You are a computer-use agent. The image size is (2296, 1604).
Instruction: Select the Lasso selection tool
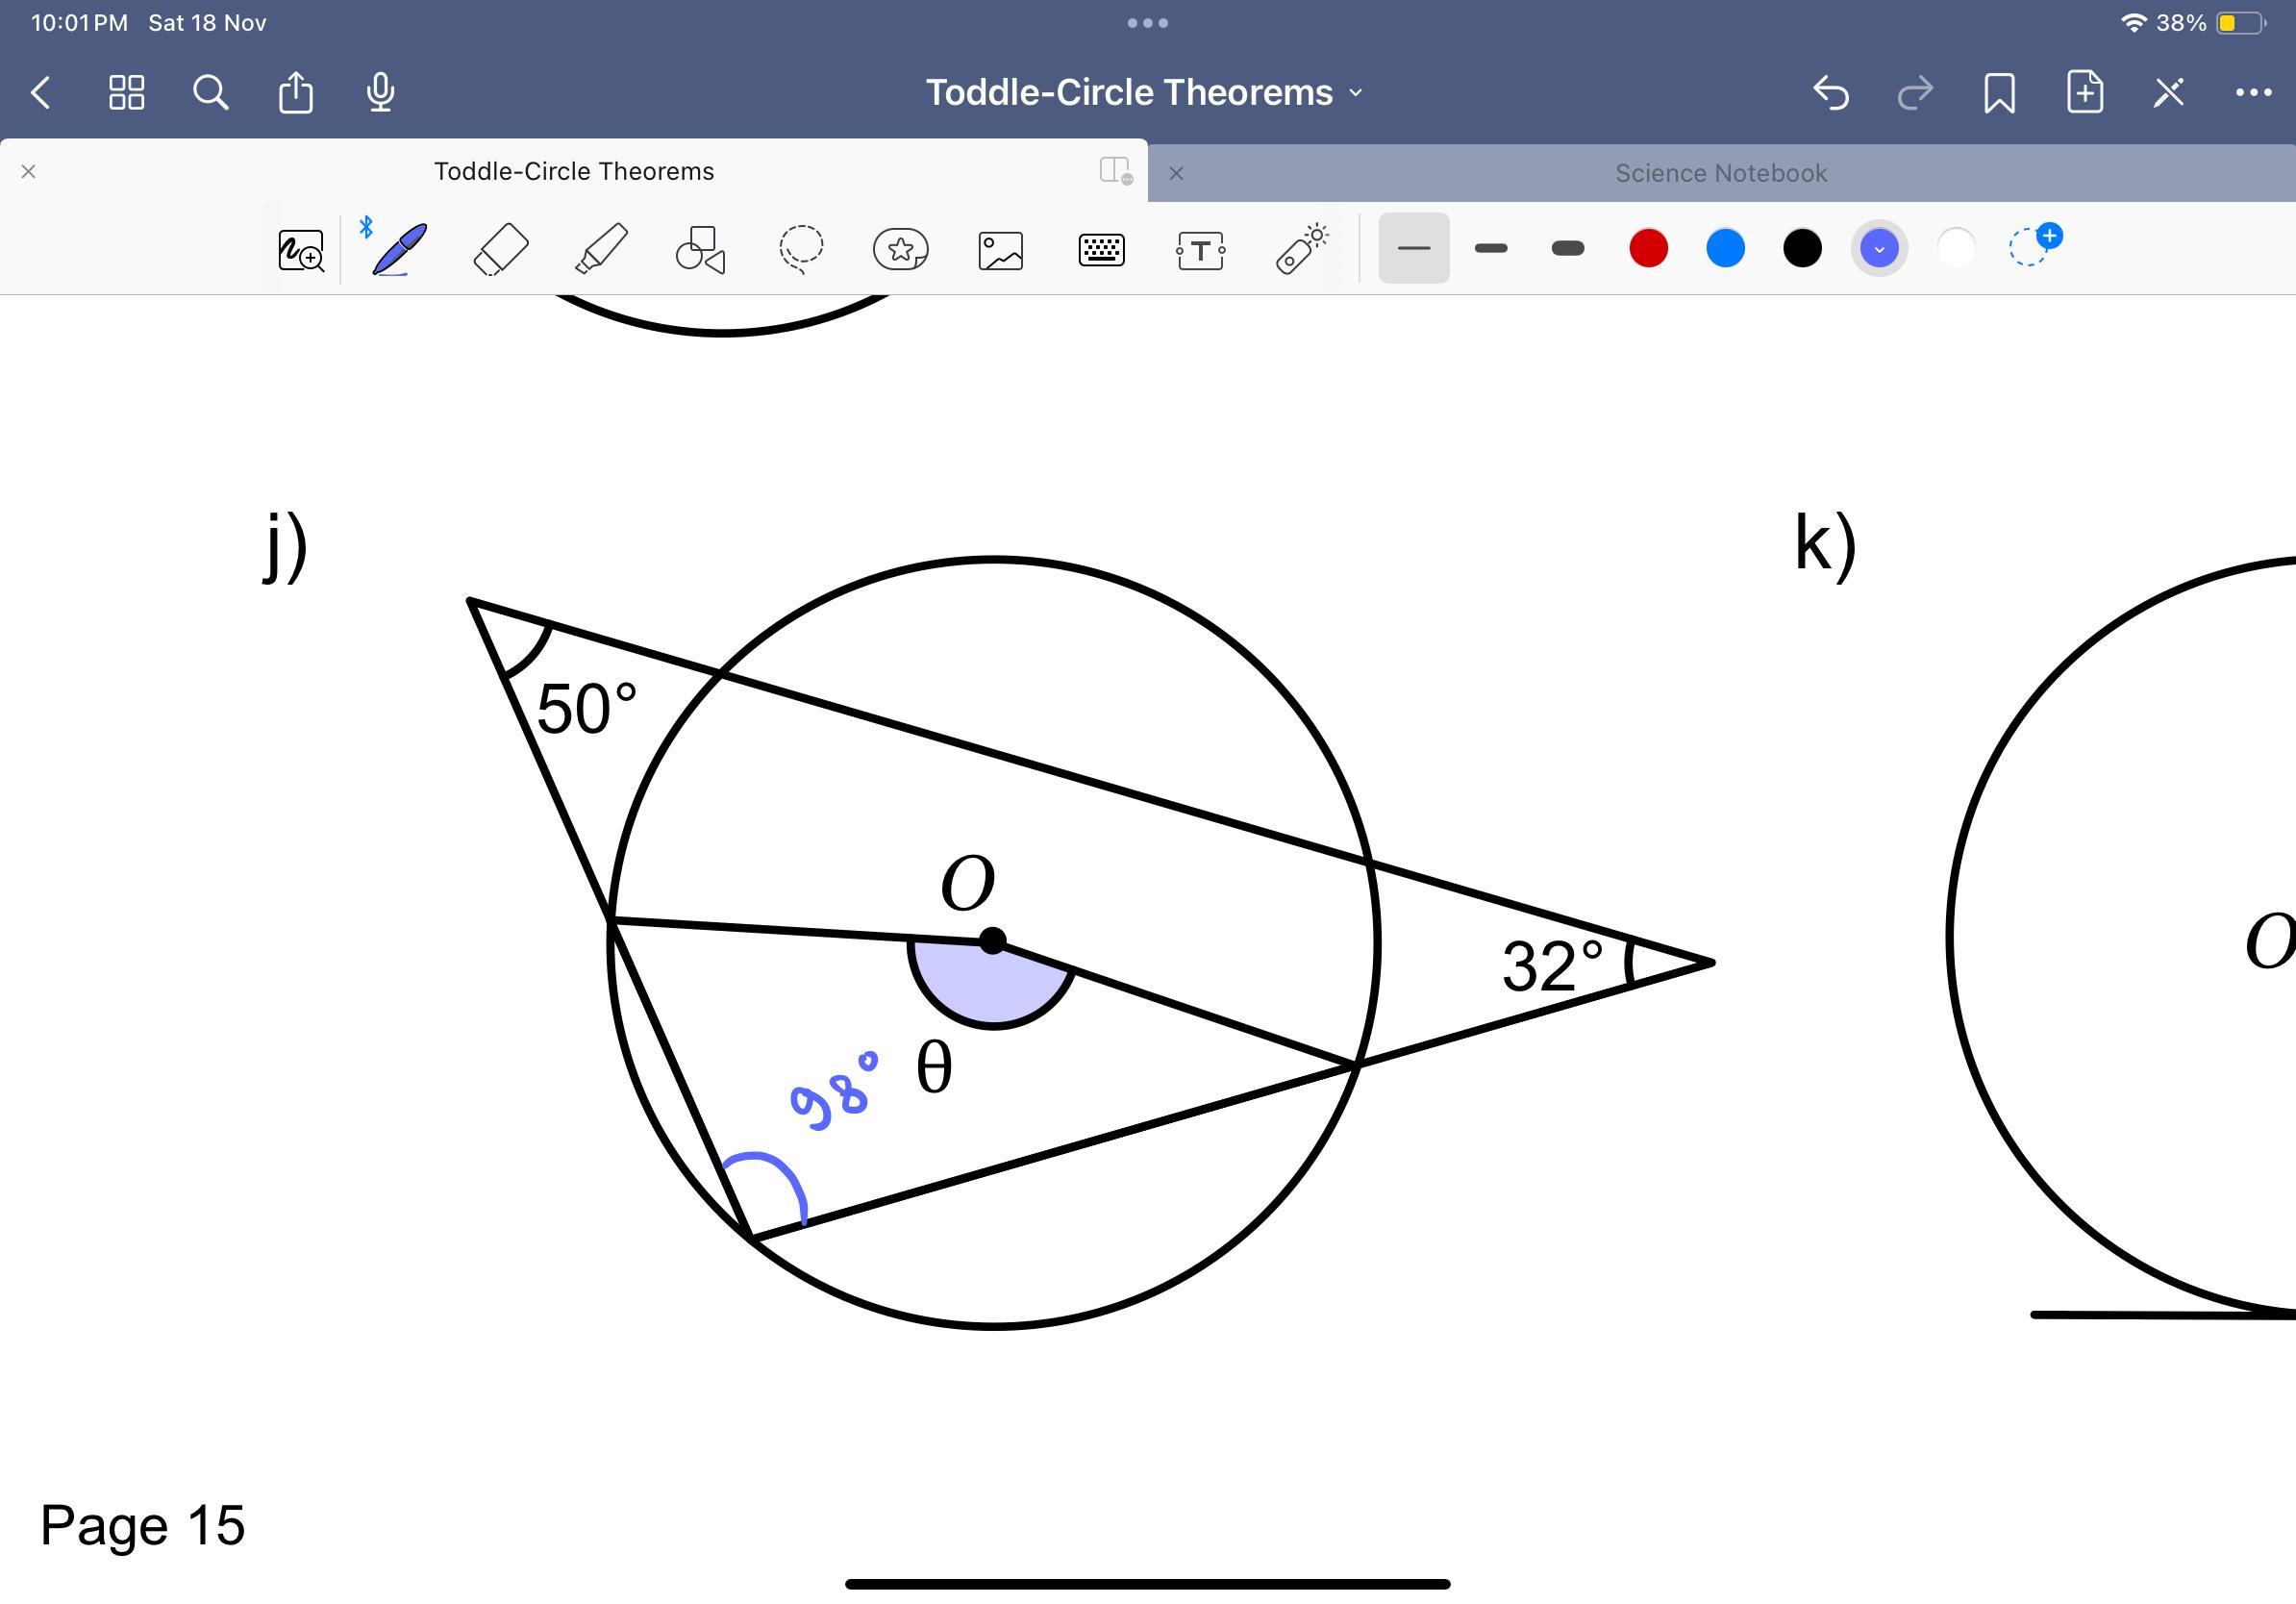(x=801, y=249)
